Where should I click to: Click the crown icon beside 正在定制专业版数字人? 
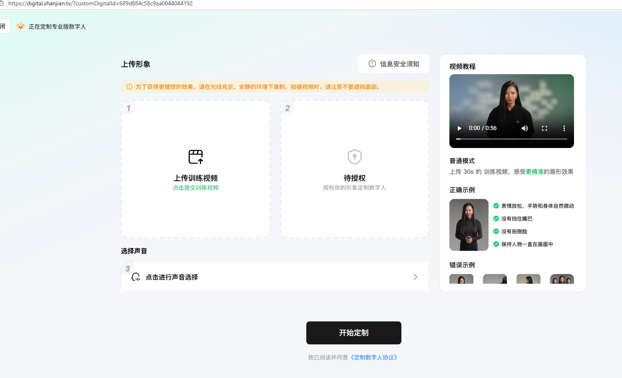tap(20, 26)
